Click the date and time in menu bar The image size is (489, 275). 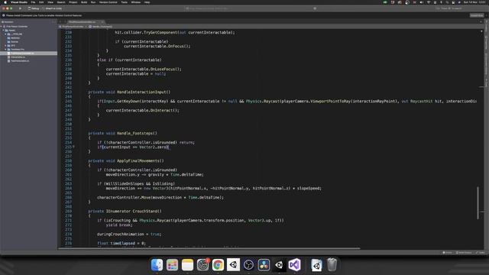[474, 2]
